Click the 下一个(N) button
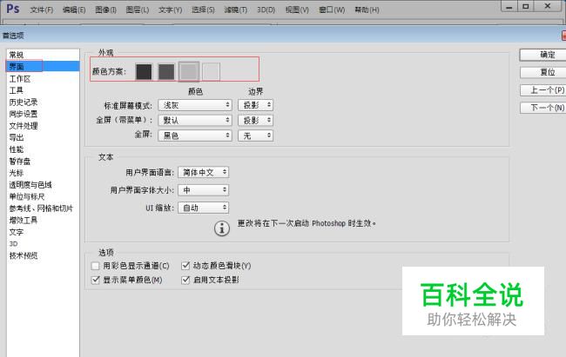This screenshot has height=357, width=566. (x=542, y=108)
